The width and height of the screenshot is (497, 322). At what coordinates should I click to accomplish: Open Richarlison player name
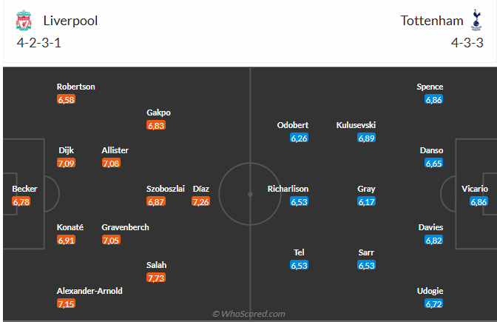288,189
